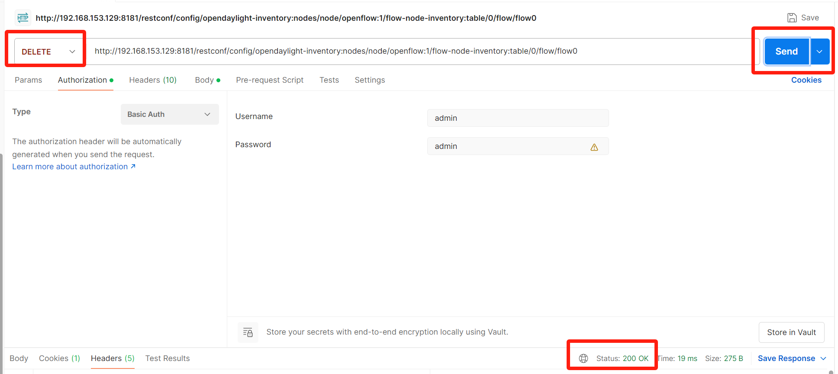Screen dimensions: 838x374
Task: Select the Authorization tab
Action: pos(85,80)
